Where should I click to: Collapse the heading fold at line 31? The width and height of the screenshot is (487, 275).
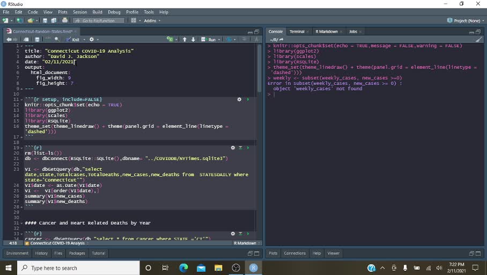(21, 223)
